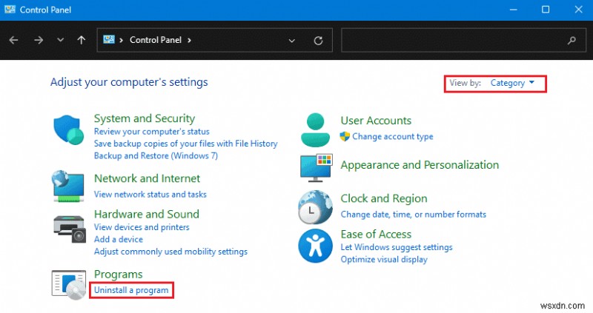Screen dimensions: 593x313
Task: Open the Network and Internet globe icon
Action: [68, 186]
